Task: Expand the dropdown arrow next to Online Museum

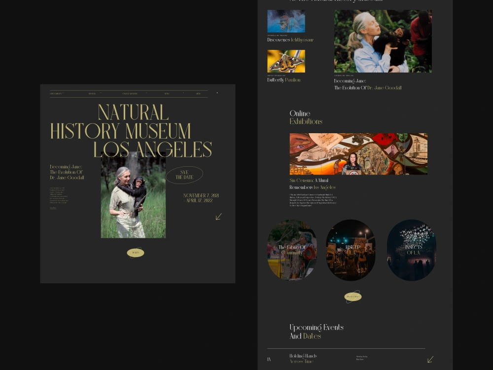Action: pyautogui.click(x=146, y=92)
